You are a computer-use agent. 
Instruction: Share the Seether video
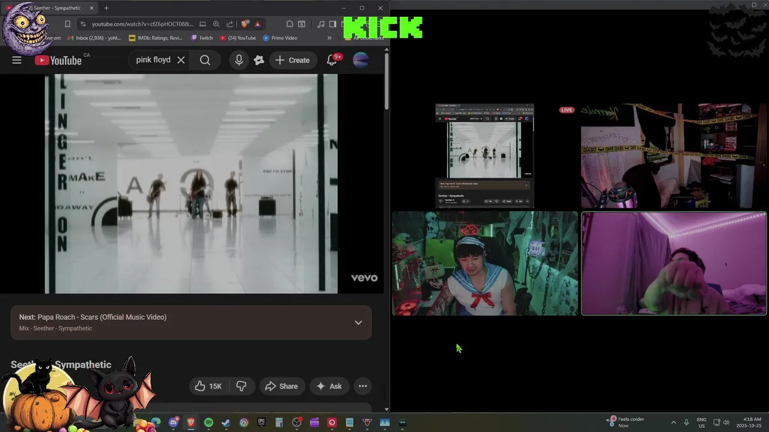coord(281,386)
